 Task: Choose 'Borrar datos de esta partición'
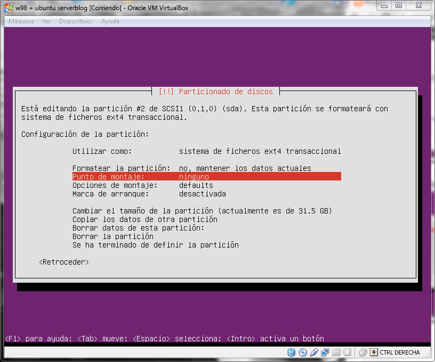(x=138, y=228)
